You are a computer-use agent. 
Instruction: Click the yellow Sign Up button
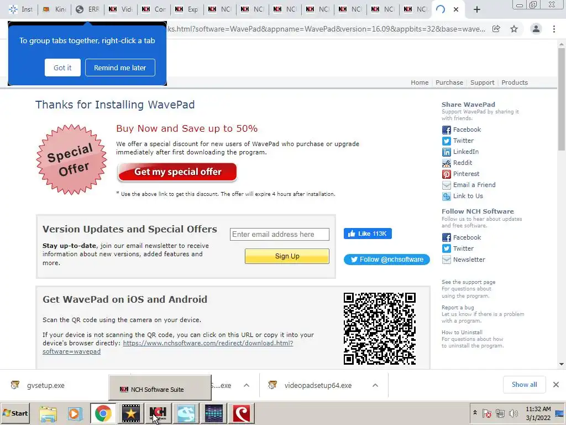pos(287,256)
